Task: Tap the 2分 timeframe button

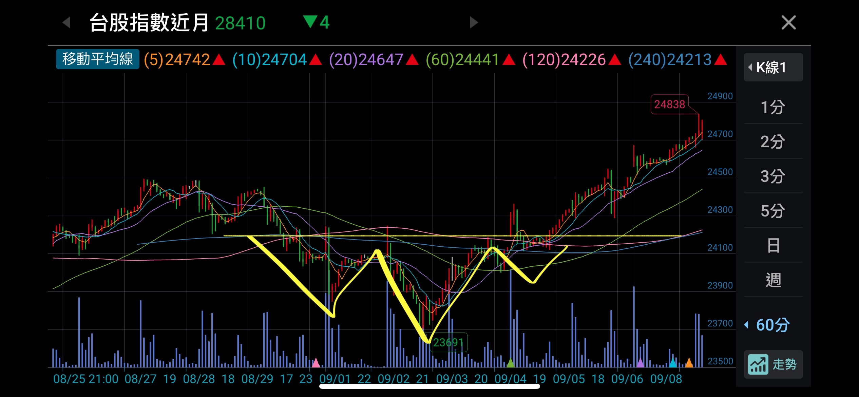Action: [773, 142]
